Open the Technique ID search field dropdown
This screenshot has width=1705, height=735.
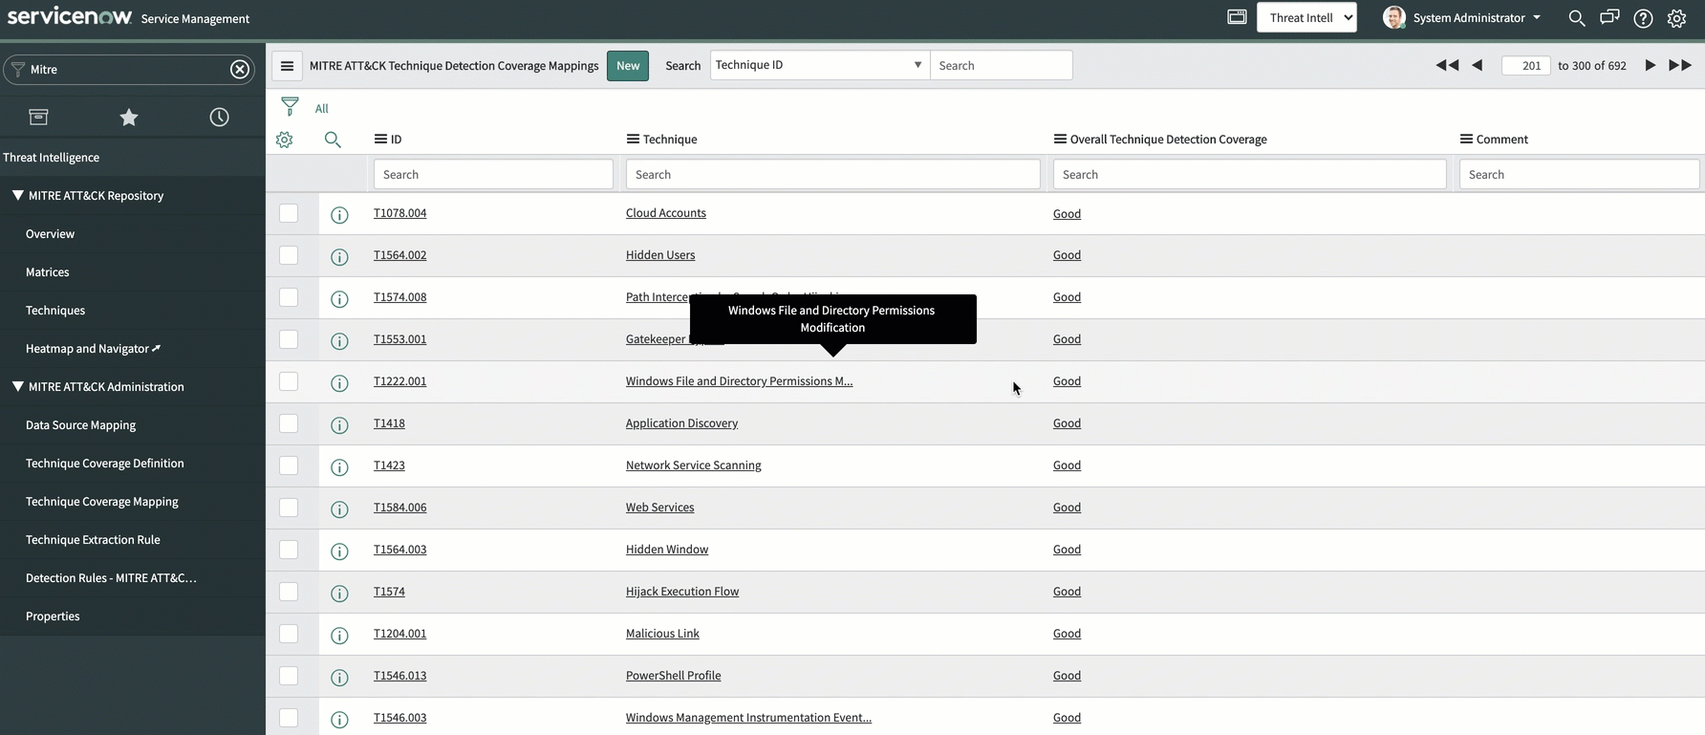819,65
